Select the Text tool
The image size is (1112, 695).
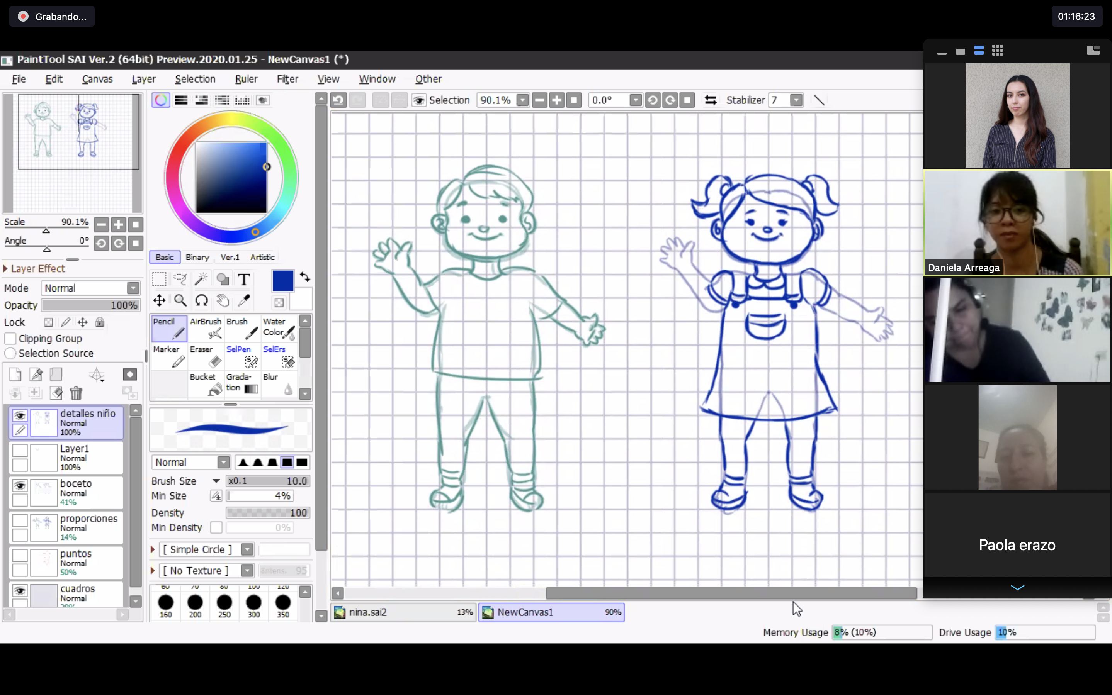244,279
